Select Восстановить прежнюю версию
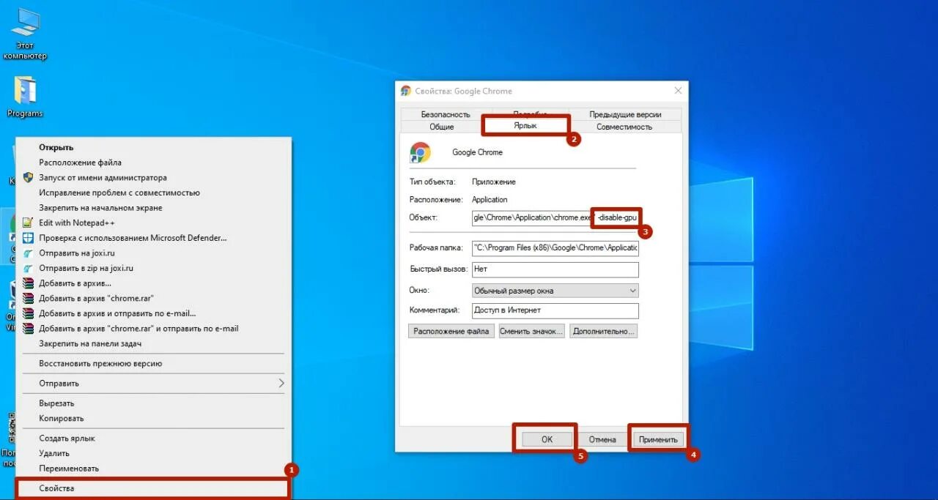938x500 pixels. [154, 363]
